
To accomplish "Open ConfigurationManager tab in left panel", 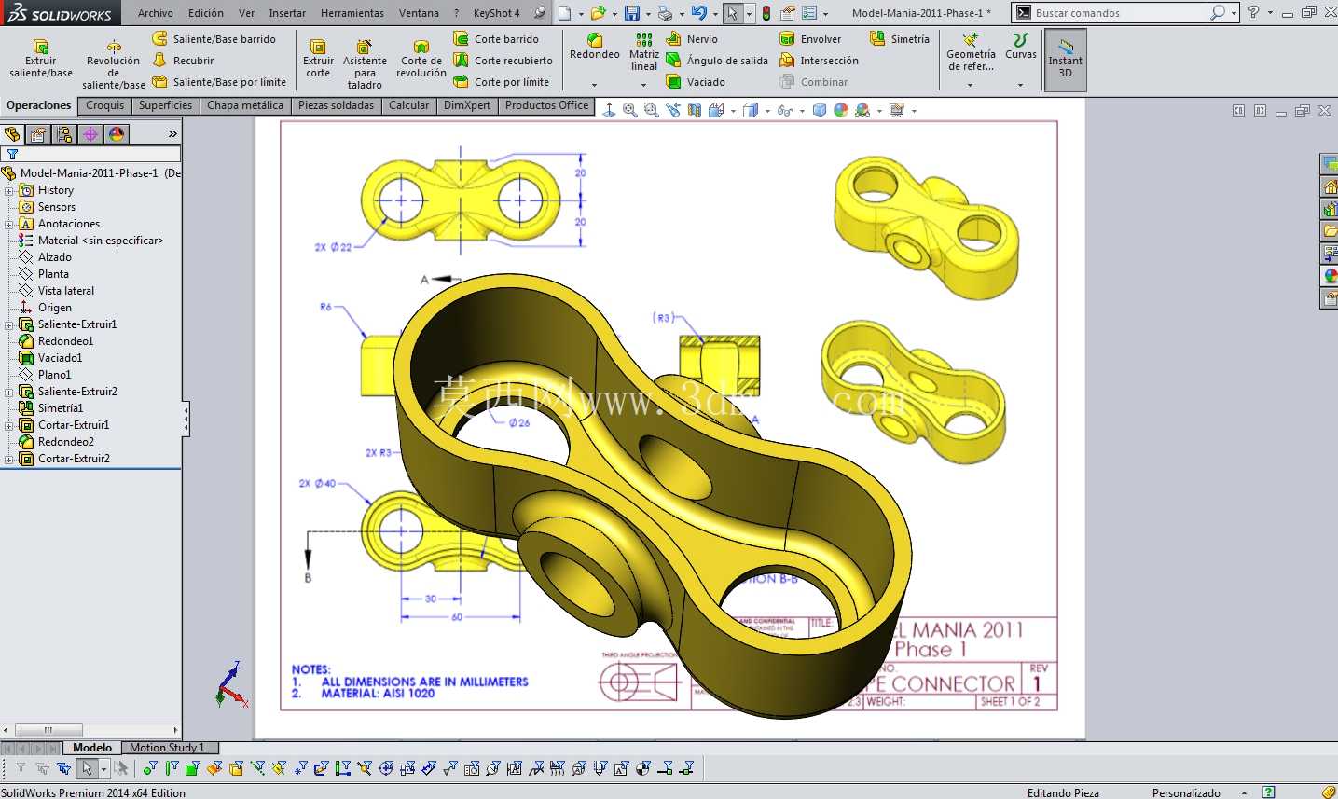I will pyautogui.click(x=64, y=134).
